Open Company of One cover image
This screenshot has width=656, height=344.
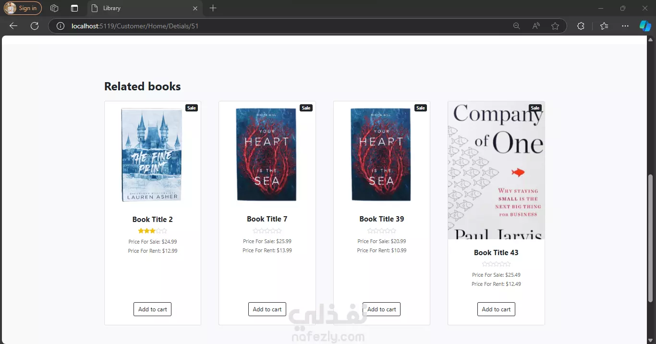point(496,170)
